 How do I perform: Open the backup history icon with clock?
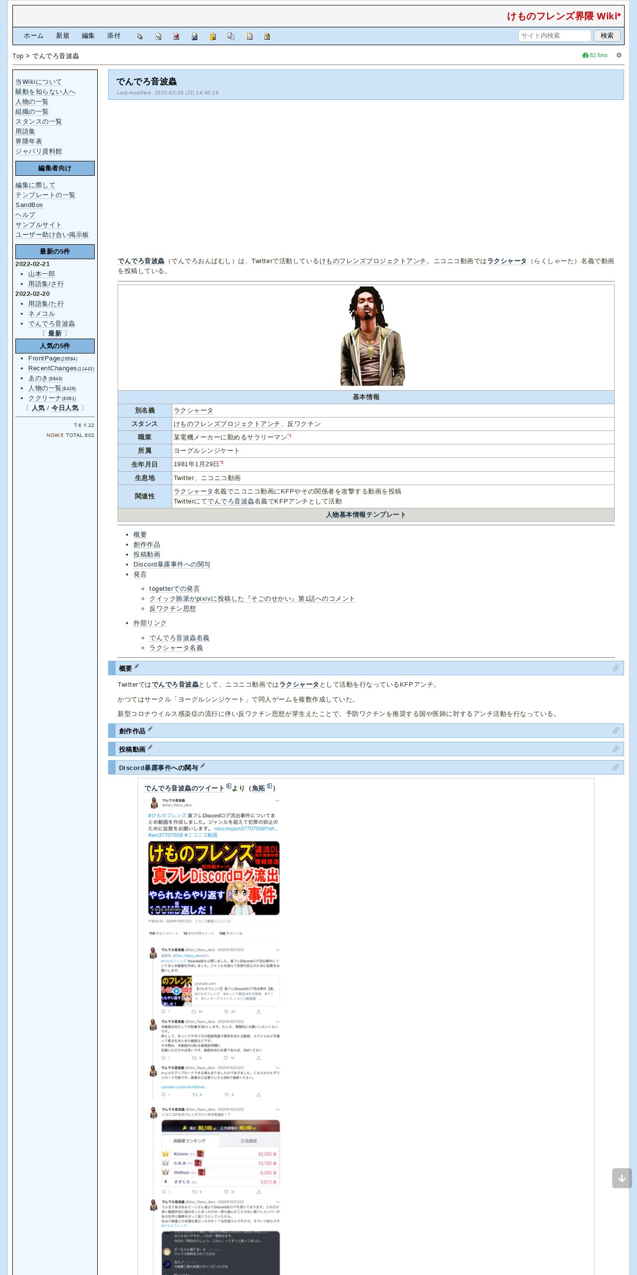158,36
